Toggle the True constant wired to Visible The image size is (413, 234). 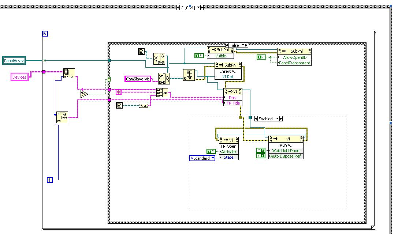(x=199, y=56)
